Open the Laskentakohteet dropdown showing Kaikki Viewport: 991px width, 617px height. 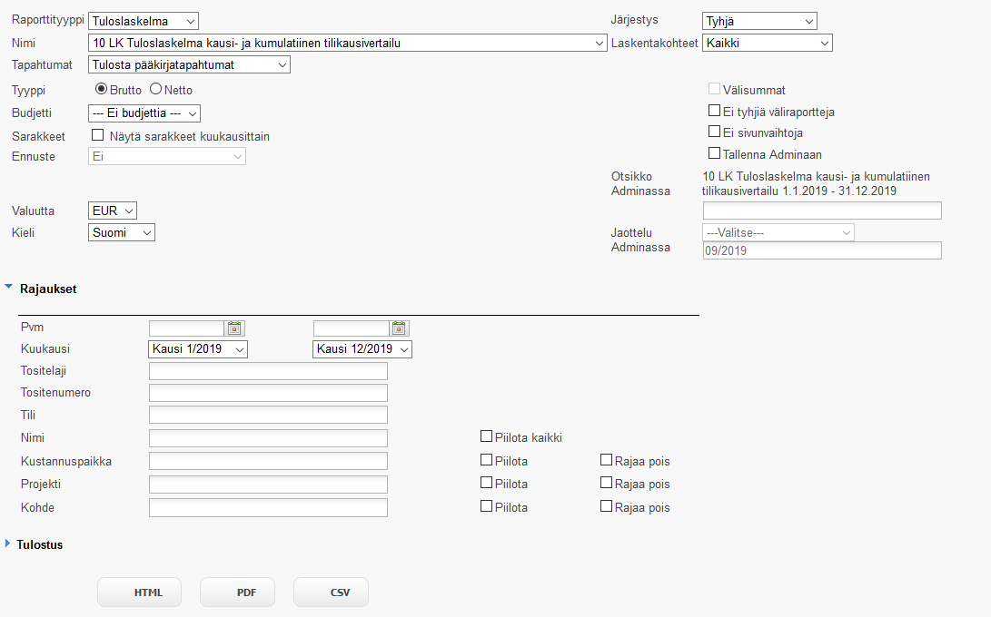pyautogui.click(x=768, y=43)
